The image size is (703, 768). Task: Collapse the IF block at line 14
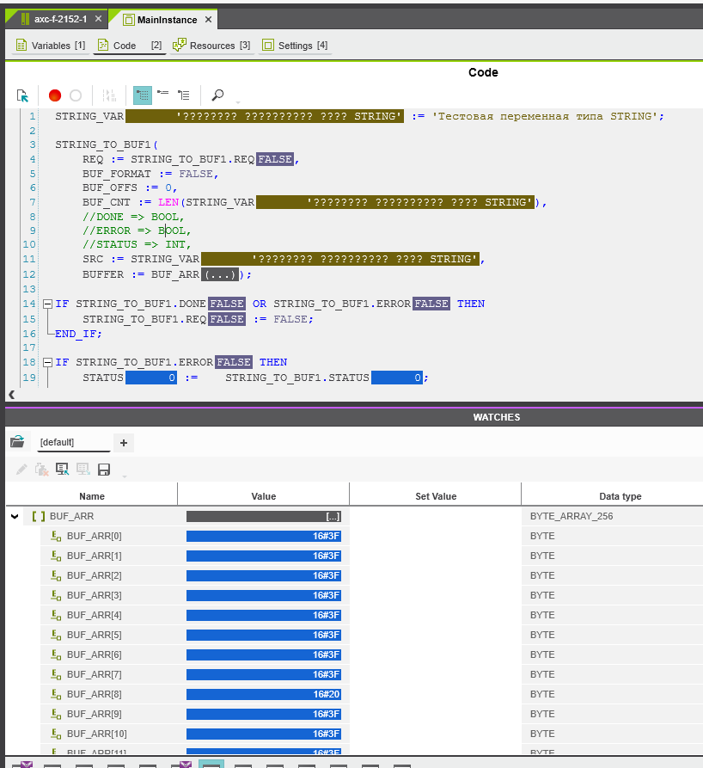click(x=47, y=304)
